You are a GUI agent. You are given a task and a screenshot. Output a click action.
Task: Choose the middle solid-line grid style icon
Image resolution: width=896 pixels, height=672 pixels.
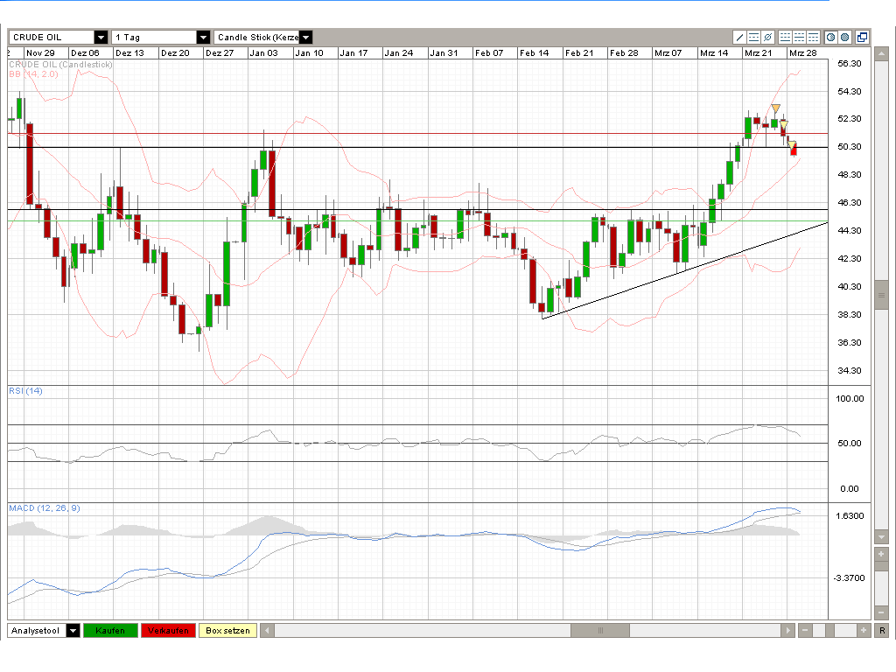click(799, 37)
